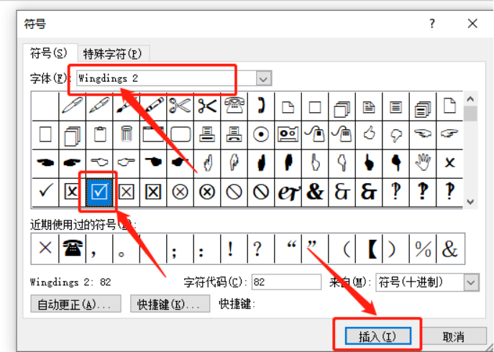494x352 pixels.
Task: Select the plain check mark symbol
Action: [x=45, y=192]
